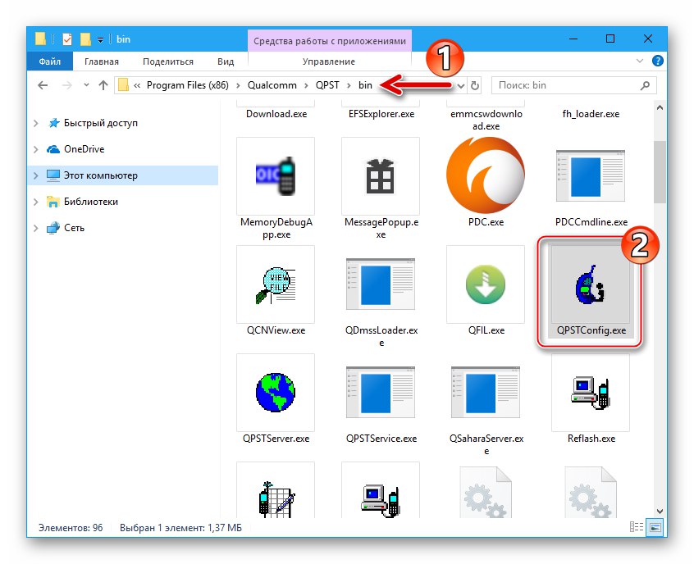Navigate to Qualcomm breadcrumb
Image resolution: width=694 pixels, height=564 pixels.
pos(272,85)
